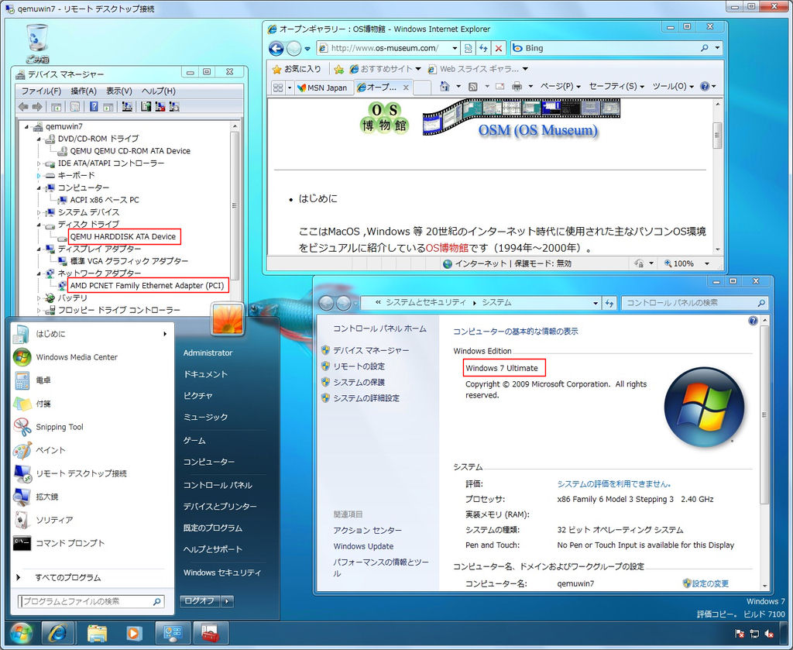Click the red toolbox icon on taskbar
Screen dimensions: 793x650
coord(211,633)
